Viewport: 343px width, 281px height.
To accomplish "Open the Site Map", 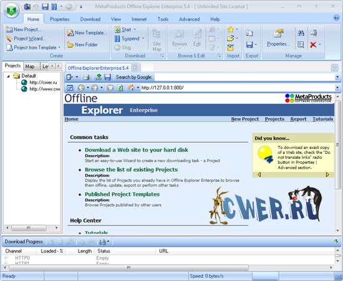I will (157, 40).
